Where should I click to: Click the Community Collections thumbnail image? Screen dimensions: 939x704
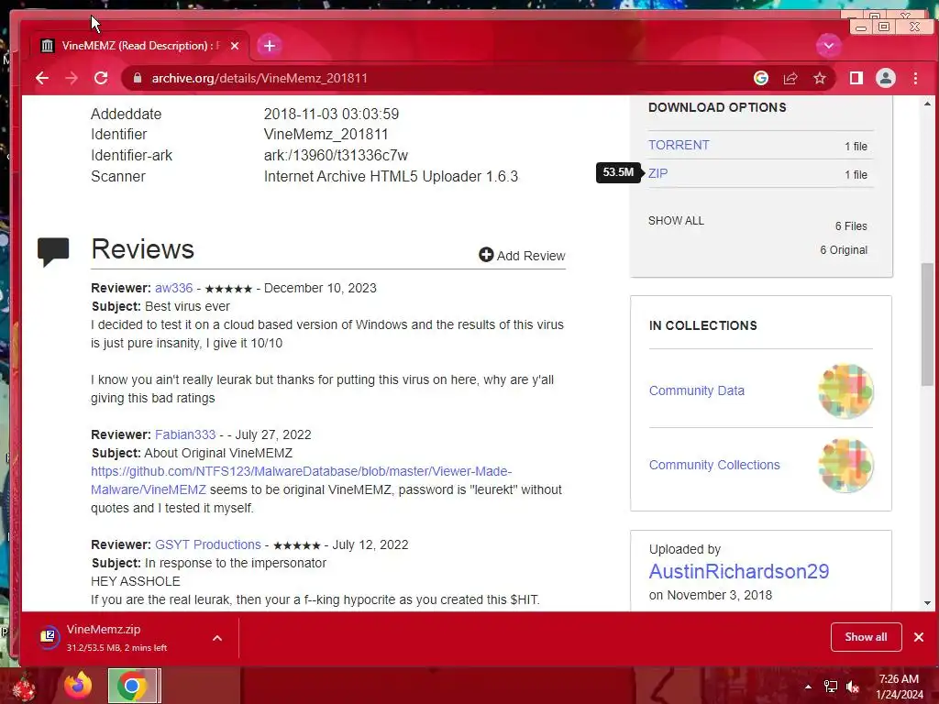click(845, 465)
